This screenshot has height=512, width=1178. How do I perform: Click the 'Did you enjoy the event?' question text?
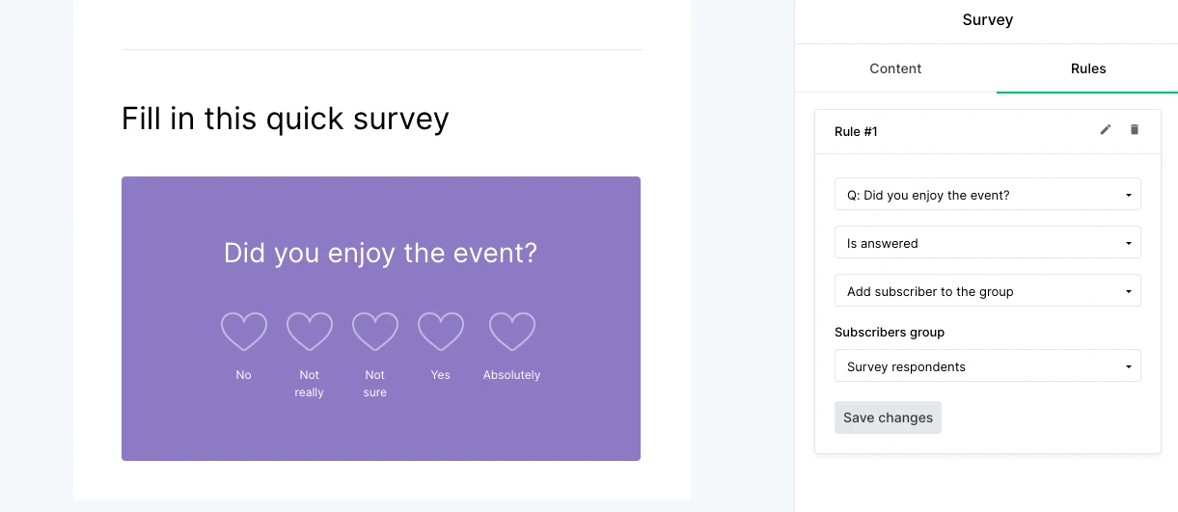click(x=380, y=254)
